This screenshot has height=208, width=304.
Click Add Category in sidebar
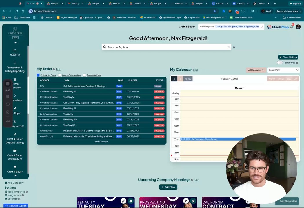click(14, 183)
